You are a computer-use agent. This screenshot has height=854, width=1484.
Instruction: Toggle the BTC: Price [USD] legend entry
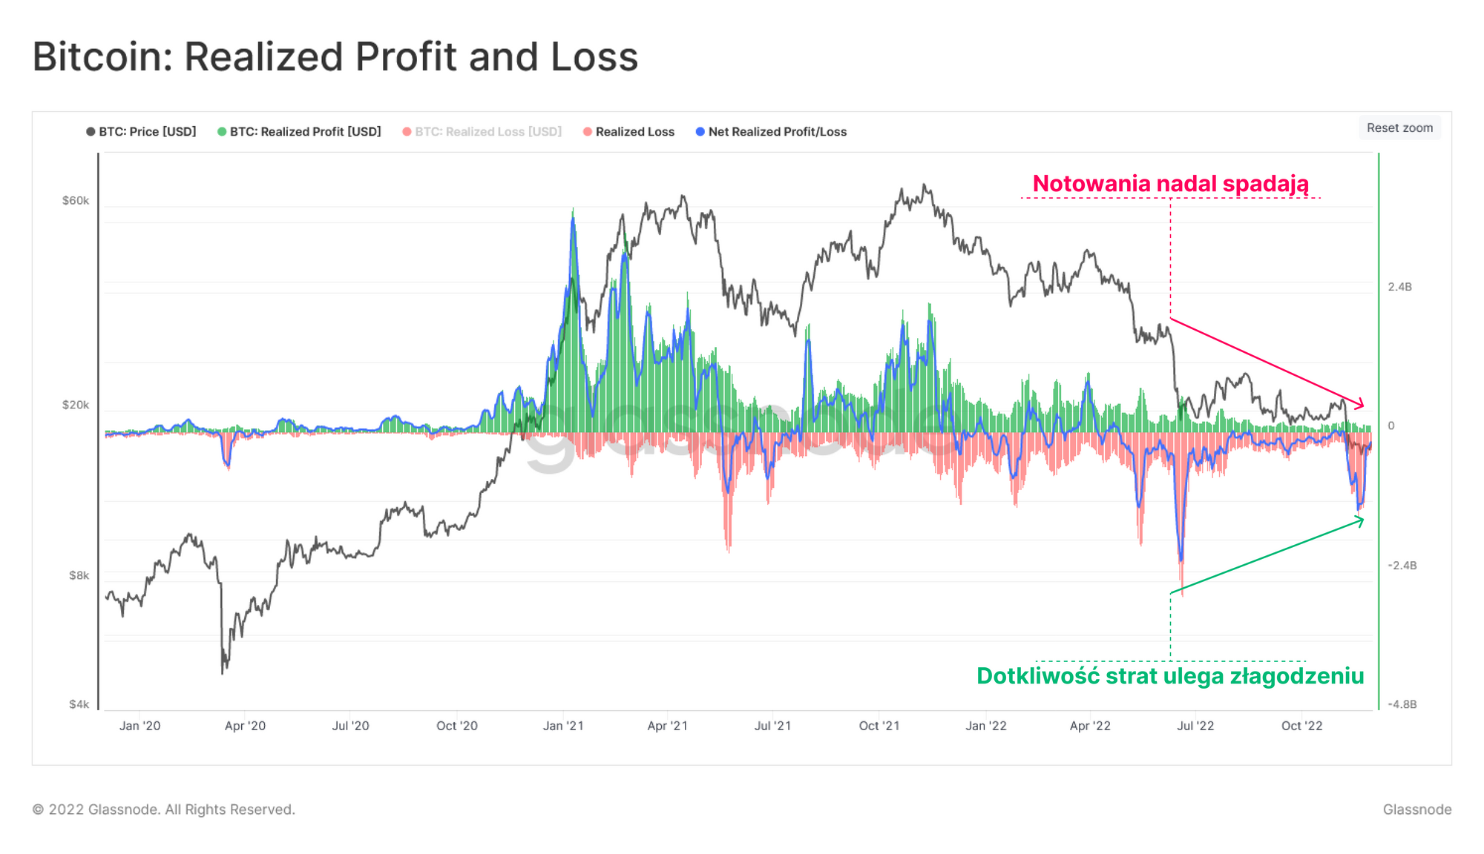[x=147, y=131]
